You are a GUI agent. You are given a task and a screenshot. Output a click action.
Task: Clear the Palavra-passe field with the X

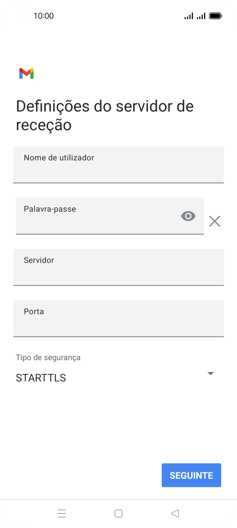click(x=214, y=221)
